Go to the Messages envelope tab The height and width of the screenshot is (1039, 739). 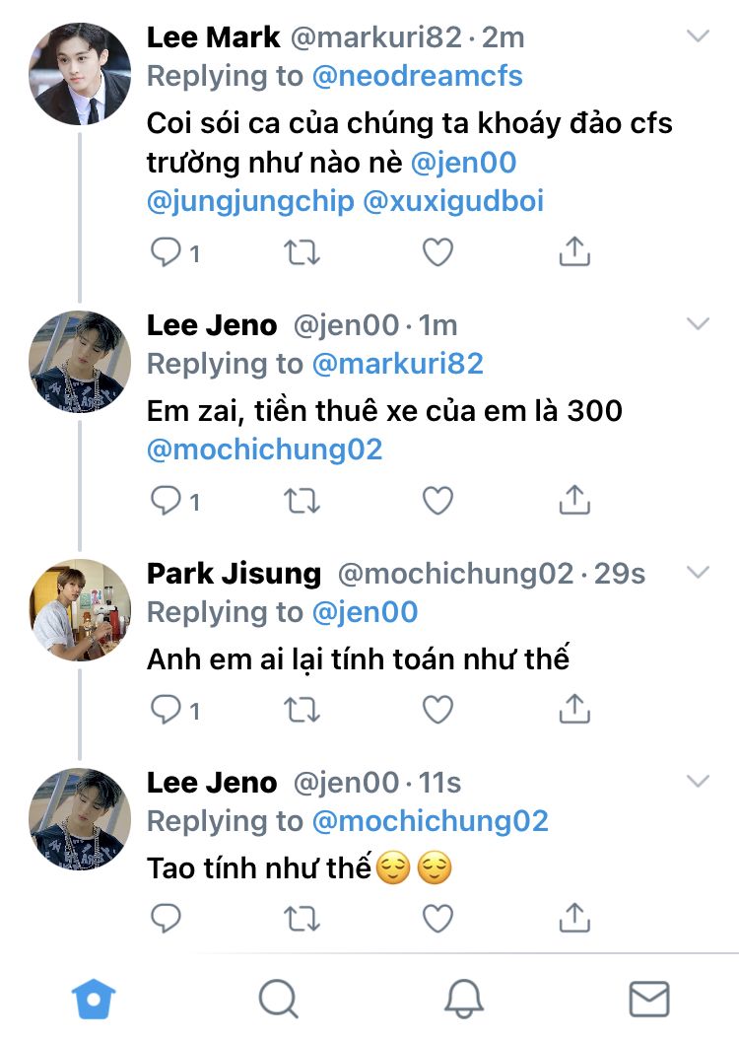point(649,1000)
